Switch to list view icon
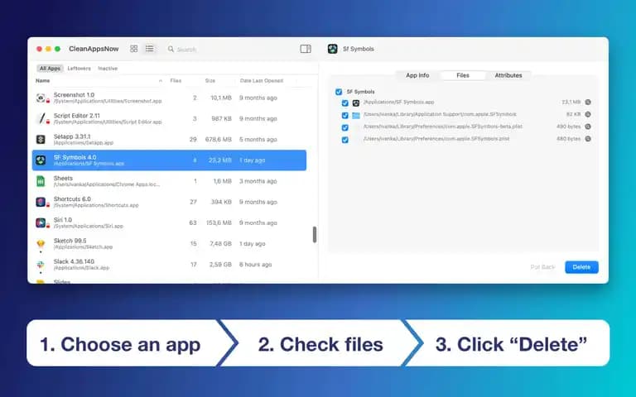 pos(149,49)
